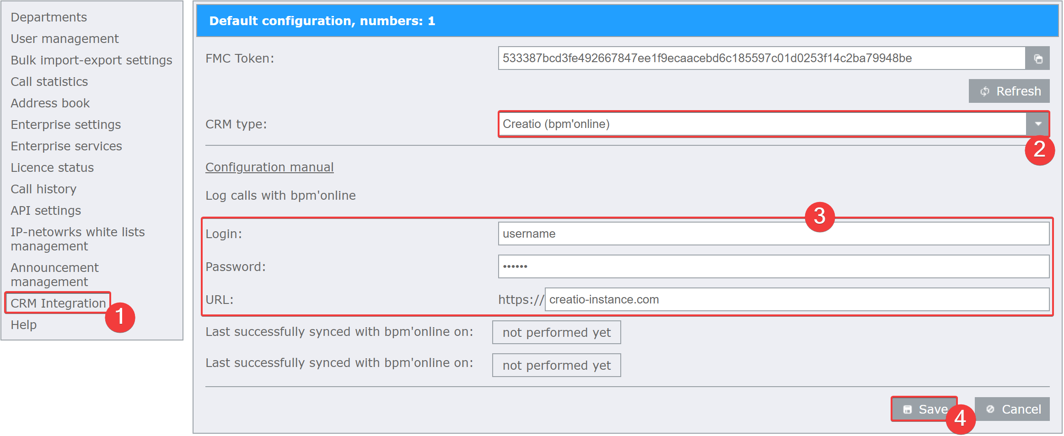Click the Refresh button
The width and height of the screenshot is (1064, 436).
tap(1009, 91)
